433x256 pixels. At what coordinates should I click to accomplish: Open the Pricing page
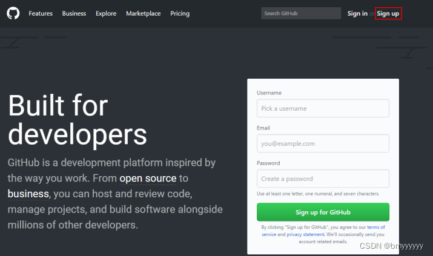pos(180,13)
